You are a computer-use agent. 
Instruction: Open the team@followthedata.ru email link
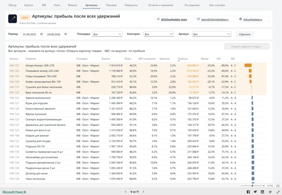pyautogui.click(x=215, y=19)
